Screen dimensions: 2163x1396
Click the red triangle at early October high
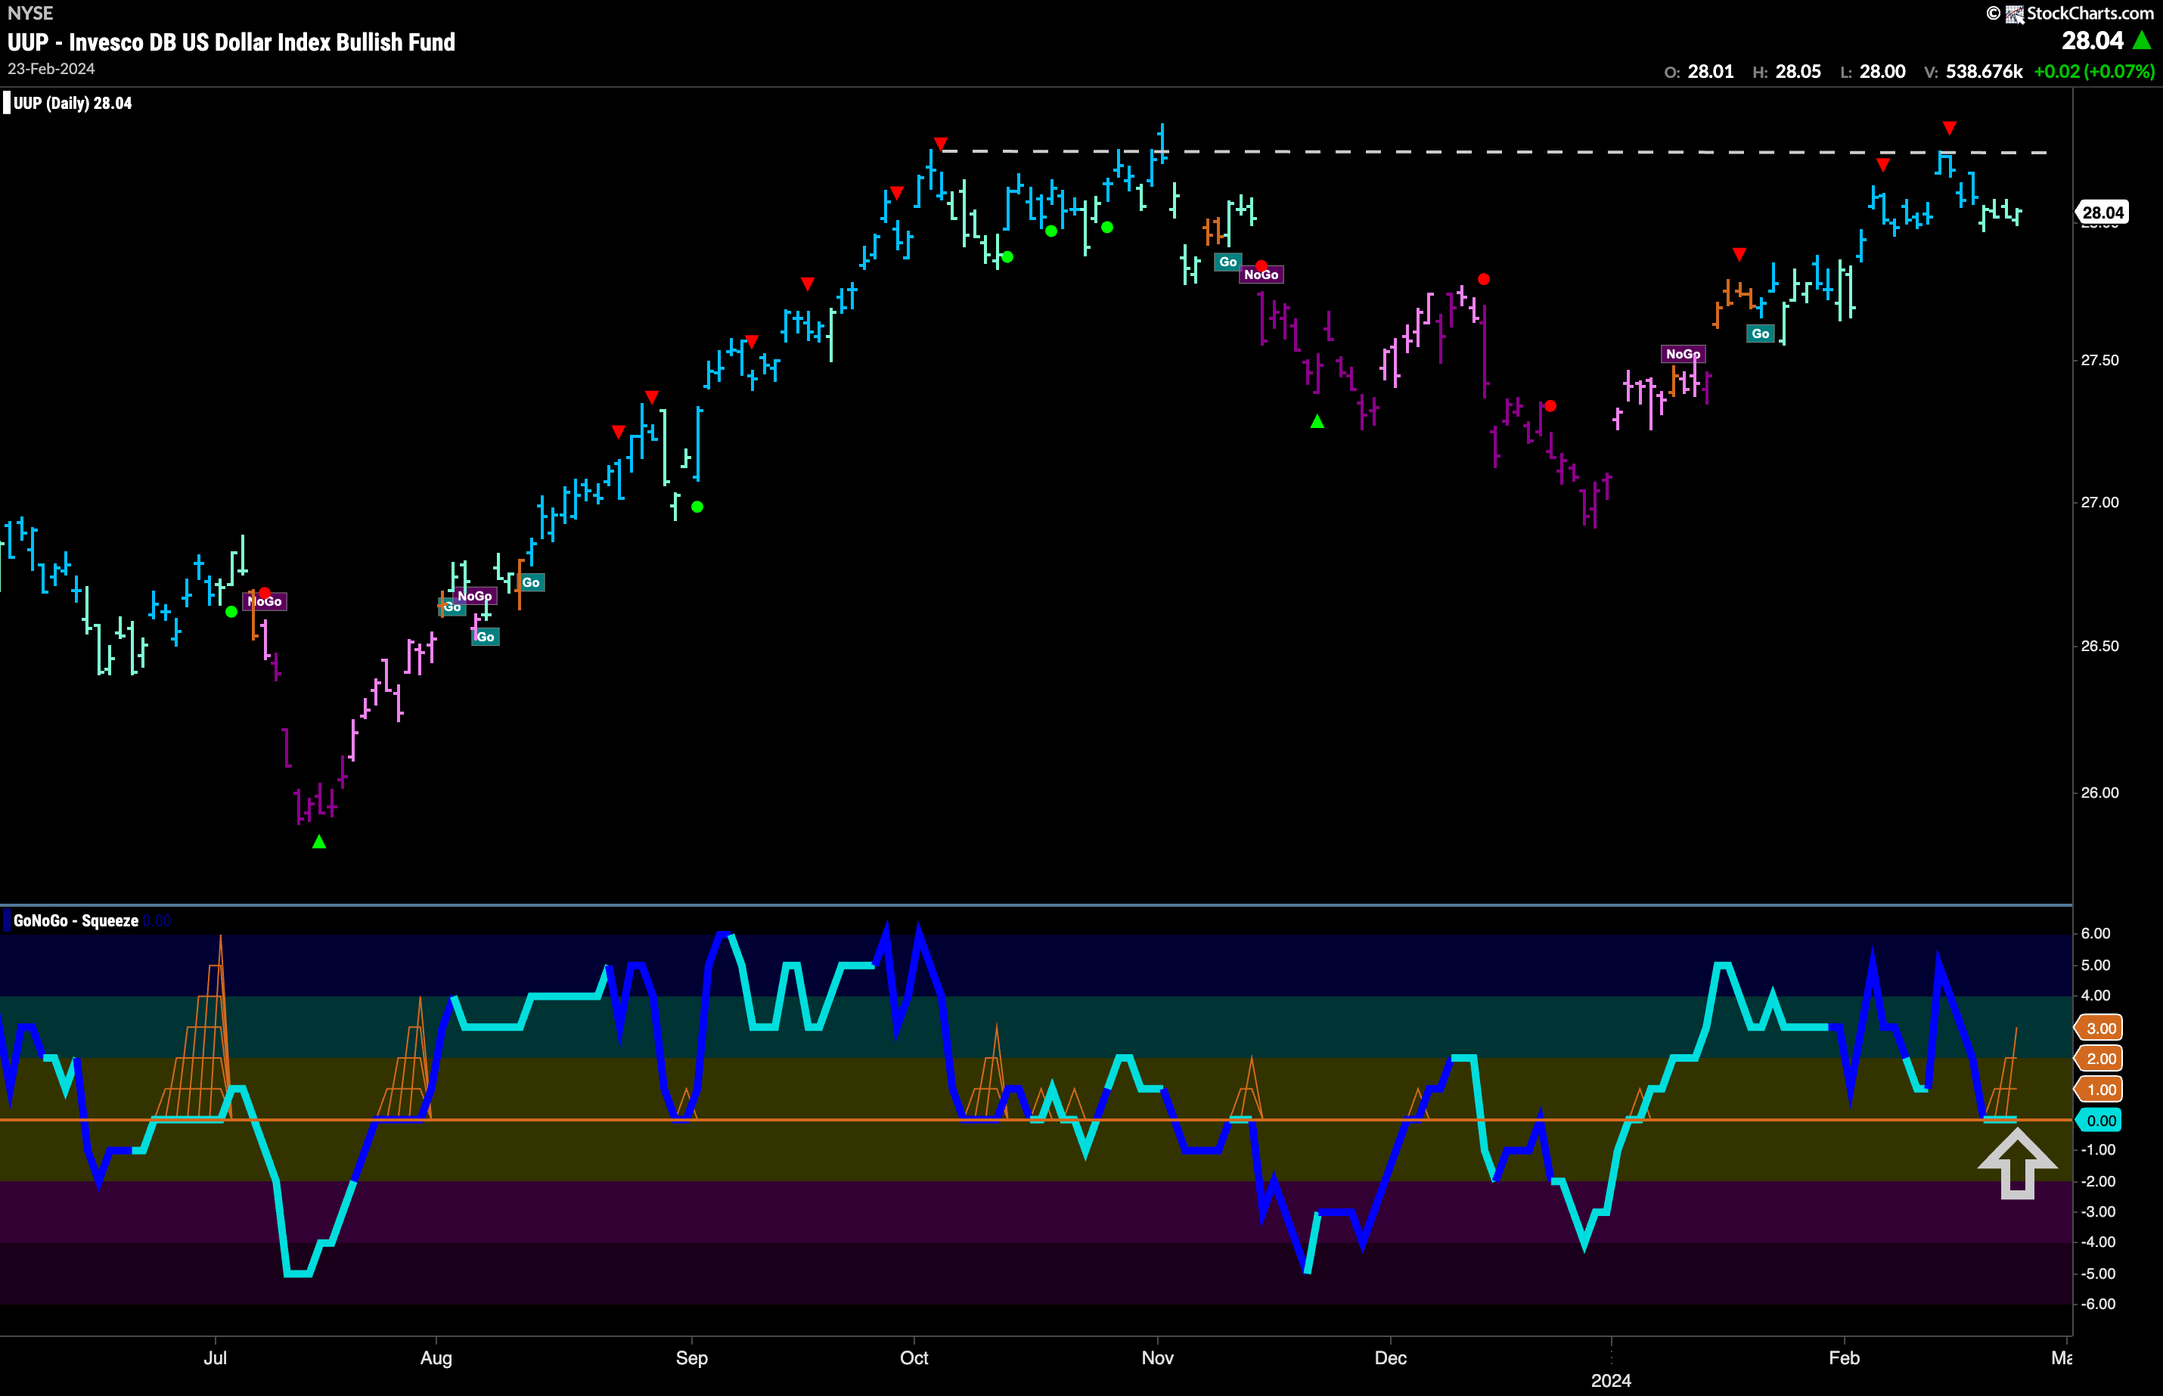point(940,144)
